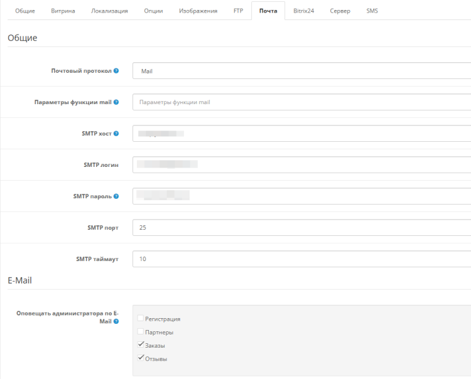Select the Изображения tab

(198, 11)
